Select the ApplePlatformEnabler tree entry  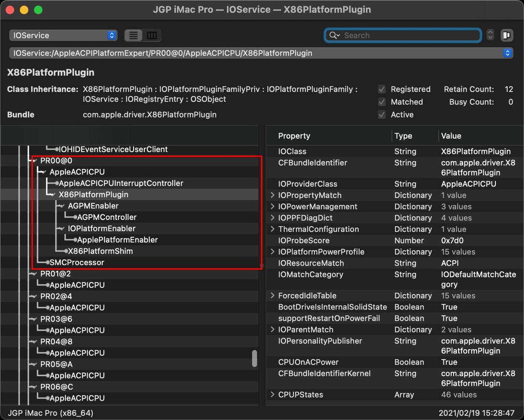coord(117,240)
